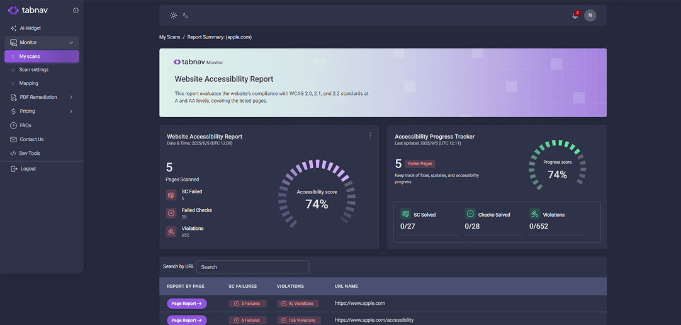Go to Mapping in sidebar
The image size is (681, 325).
(29, 83)
